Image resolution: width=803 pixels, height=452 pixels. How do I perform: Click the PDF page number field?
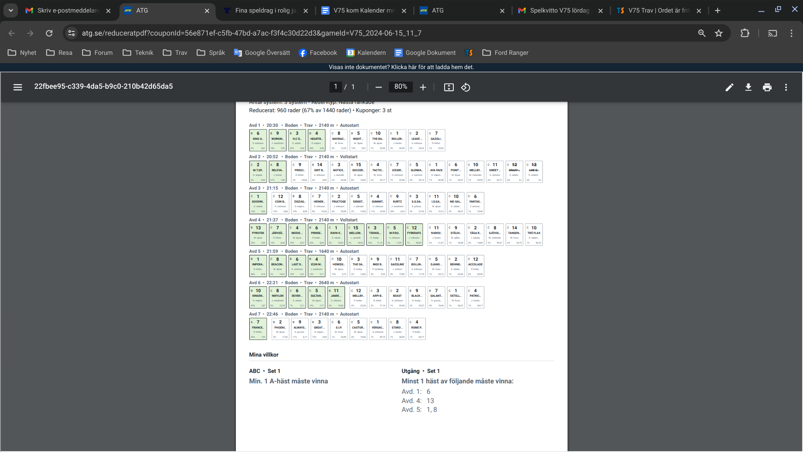click(x=335, y=87)
